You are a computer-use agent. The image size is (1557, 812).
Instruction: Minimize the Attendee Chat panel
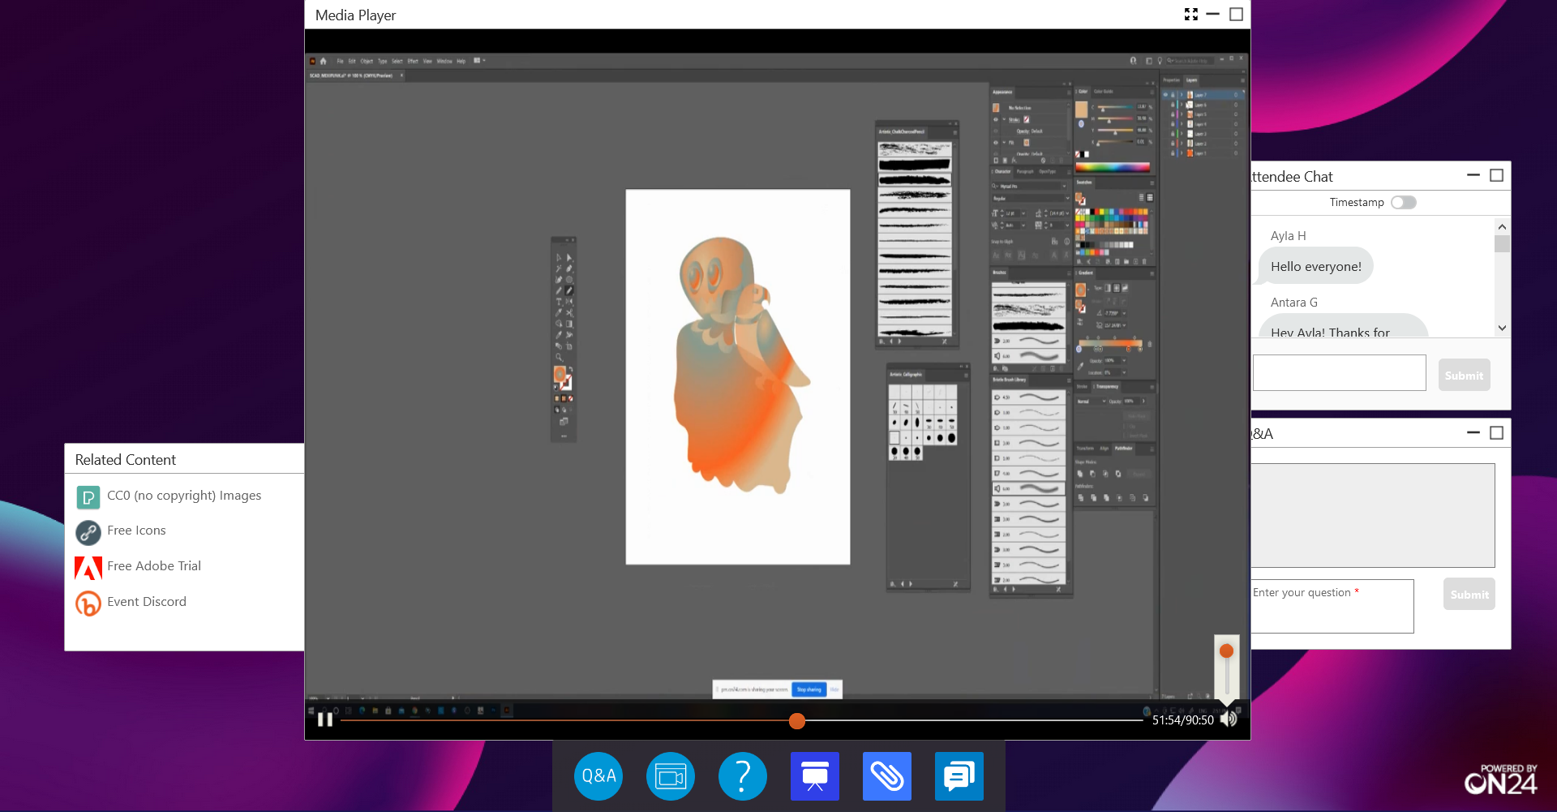[1473, 175]
